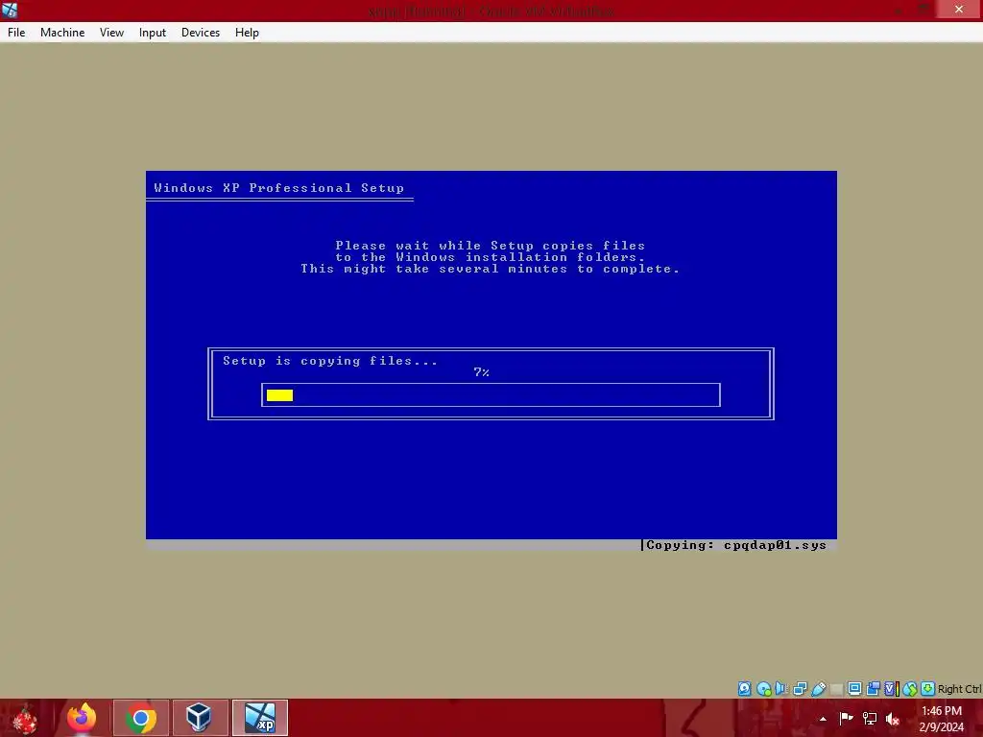Click the "Copying: cpqdap01.sys" status text
This screenshot has height=737, width=983.
pos(736,545)
